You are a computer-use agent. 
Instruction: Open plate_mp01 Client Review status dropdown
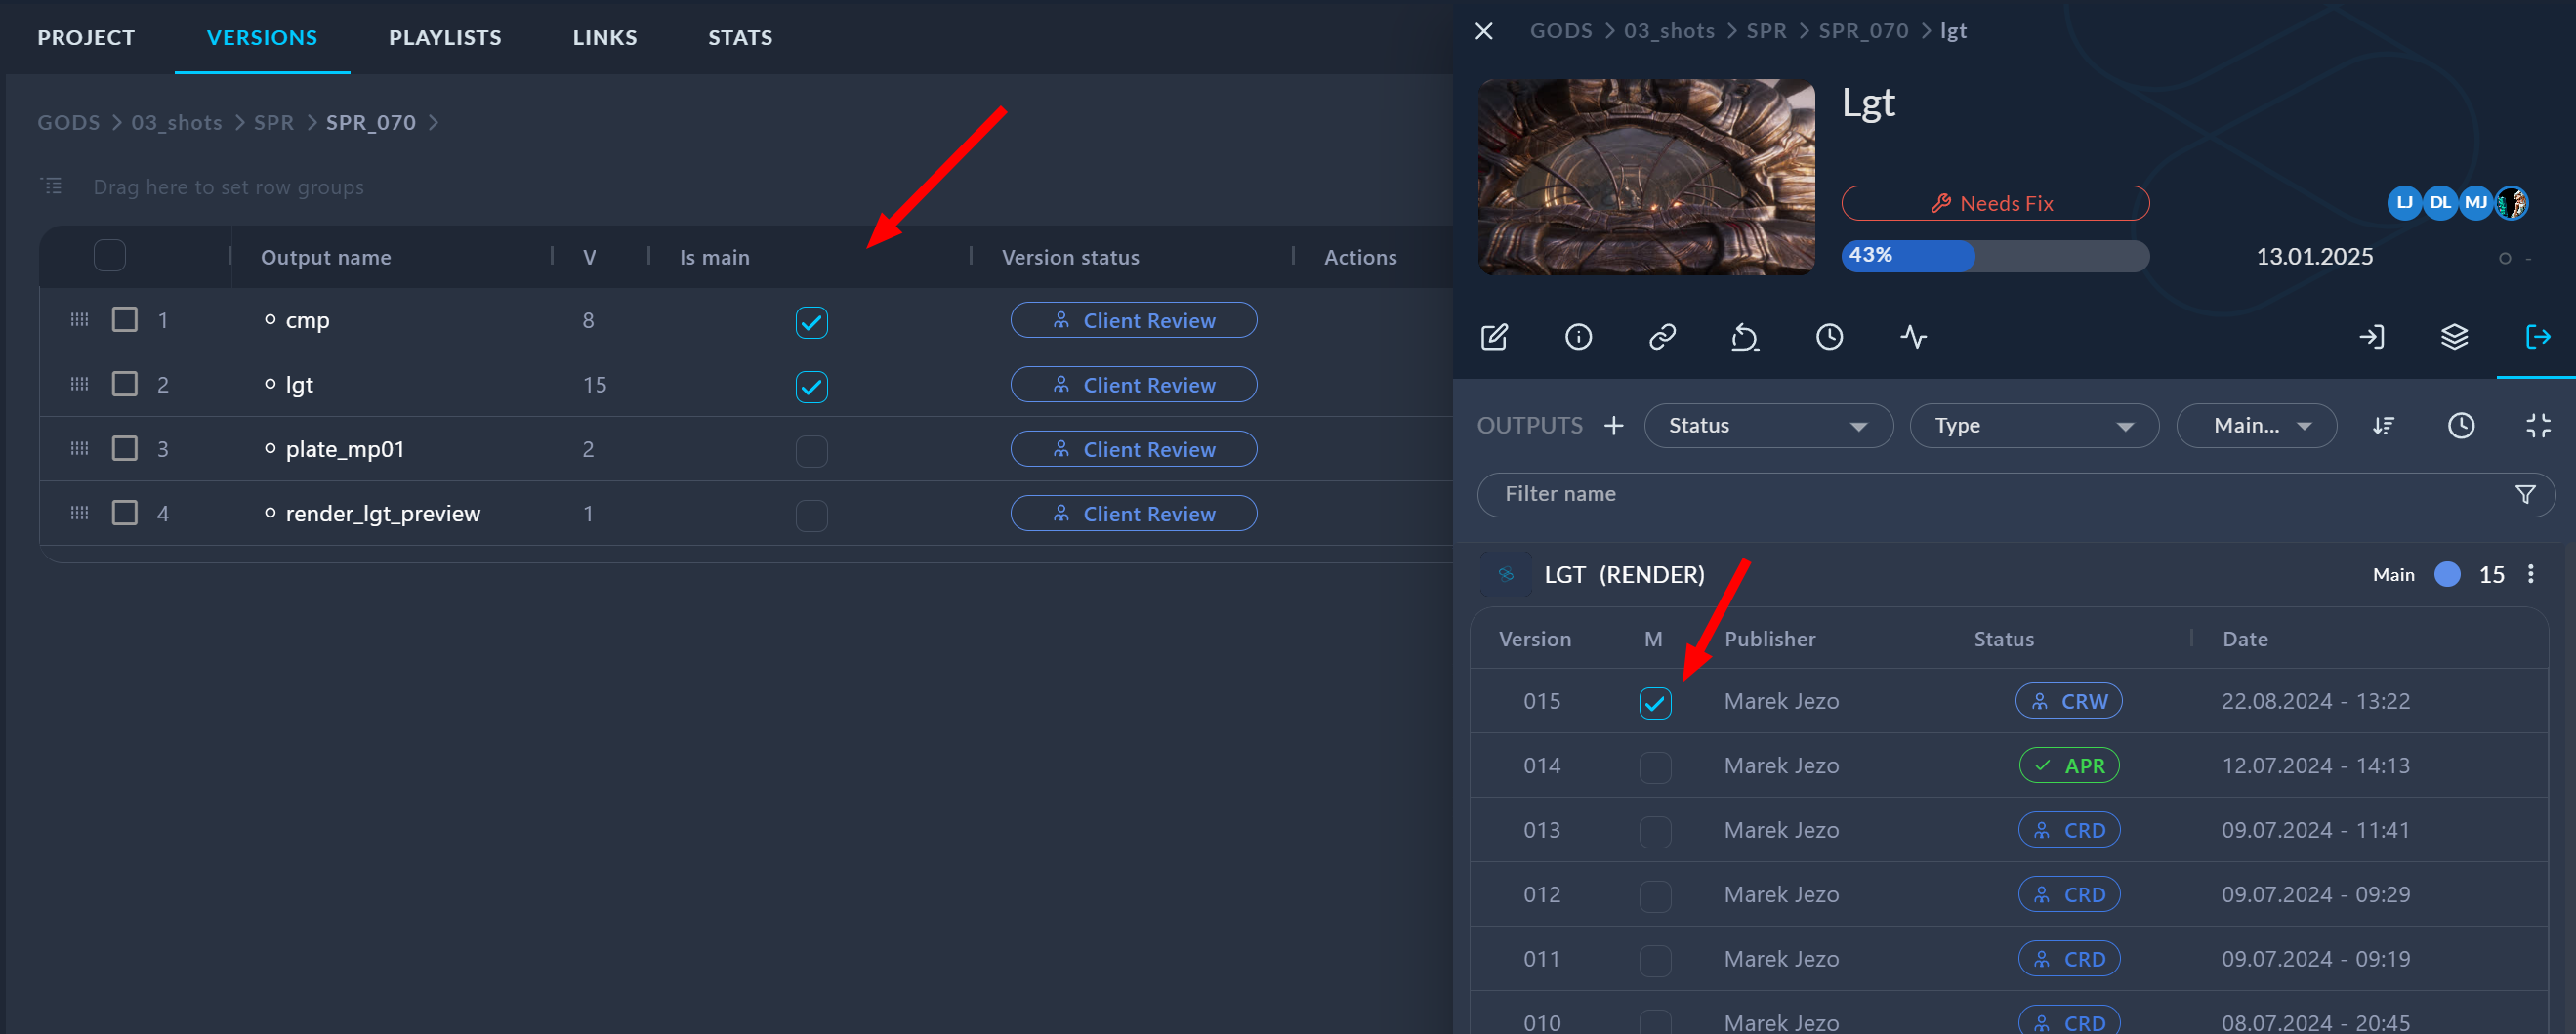coord(1134,449)
